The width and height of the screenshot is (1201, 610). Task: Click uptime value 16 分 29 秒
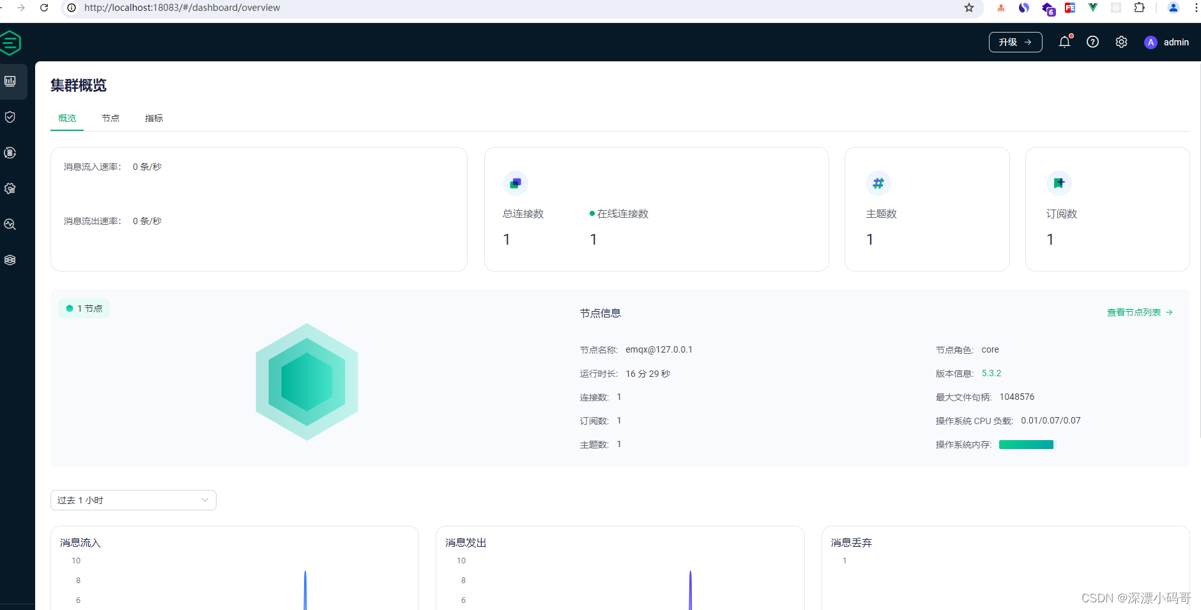pos(648,374)
